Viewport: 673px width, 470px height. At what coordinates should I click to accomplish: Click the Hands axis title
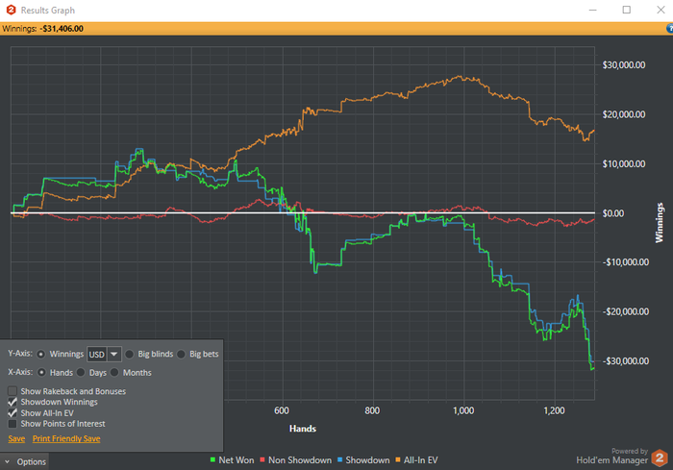click(303, 429)
